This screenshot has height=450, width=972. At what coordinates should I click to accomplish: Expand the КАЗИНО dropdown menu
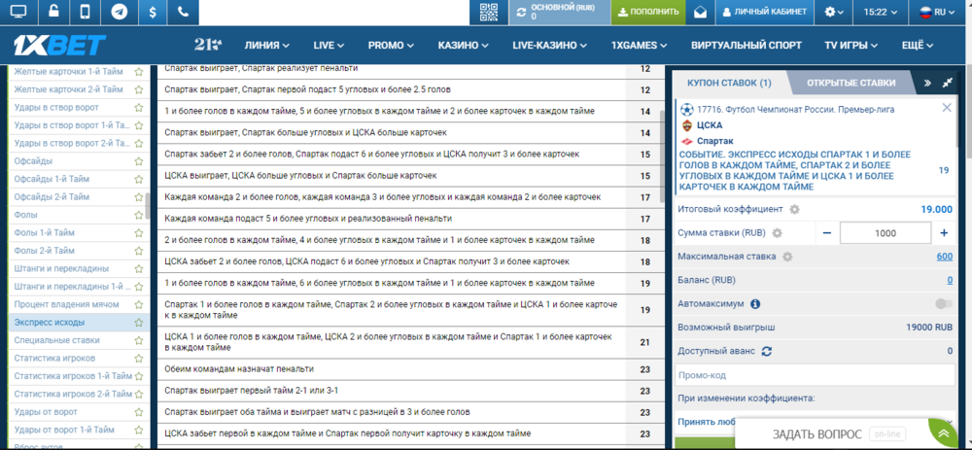[x=463, y=46]
